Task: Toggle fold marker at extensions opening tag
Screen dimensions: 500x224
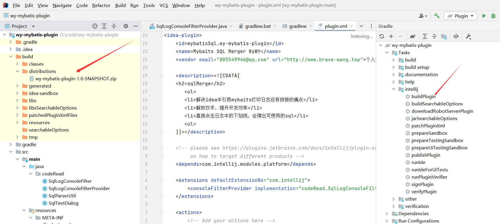Action: (x=162, y=180)
